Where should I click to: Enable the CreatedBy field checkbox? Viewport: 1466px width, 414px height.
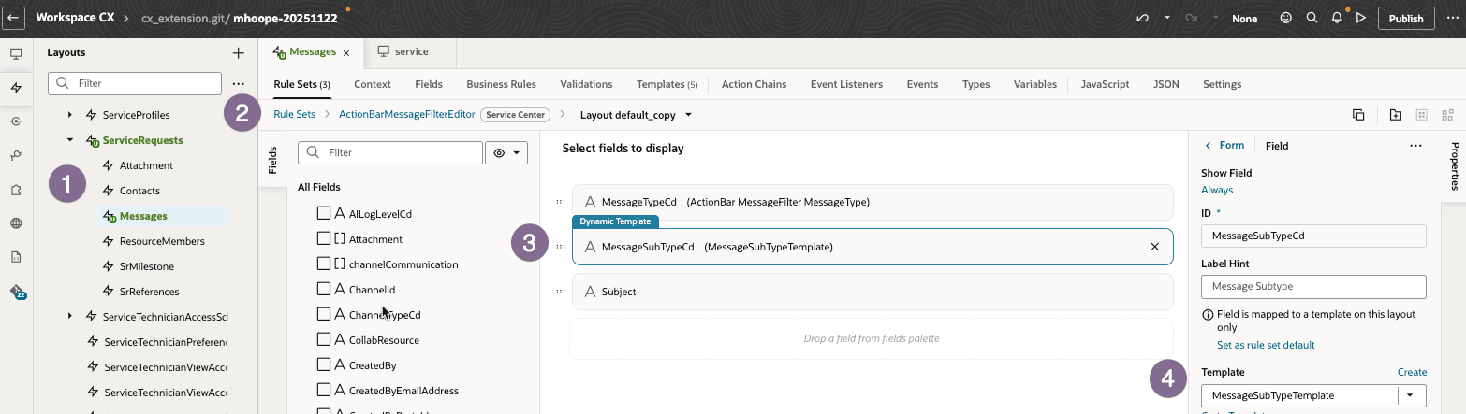tap(324, 365)
